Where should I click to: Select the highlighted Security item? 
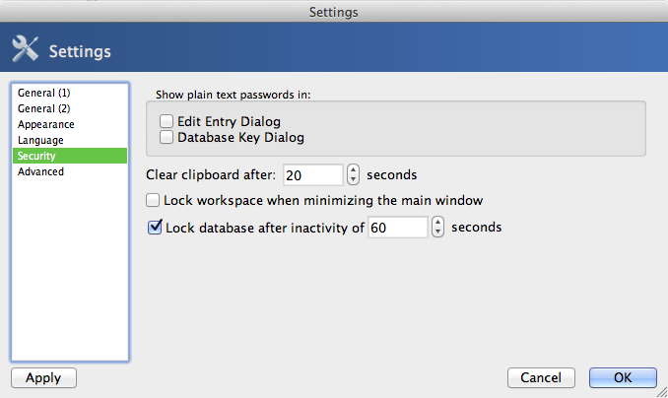[70, 156]
